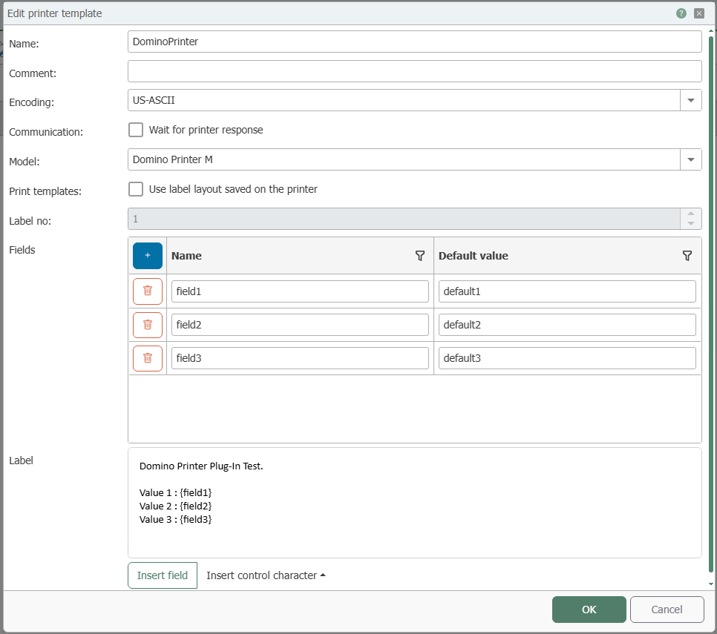The image size is (717, 634).
Task: Edit the Name field DominoPrinter
Action: point(414,42)
